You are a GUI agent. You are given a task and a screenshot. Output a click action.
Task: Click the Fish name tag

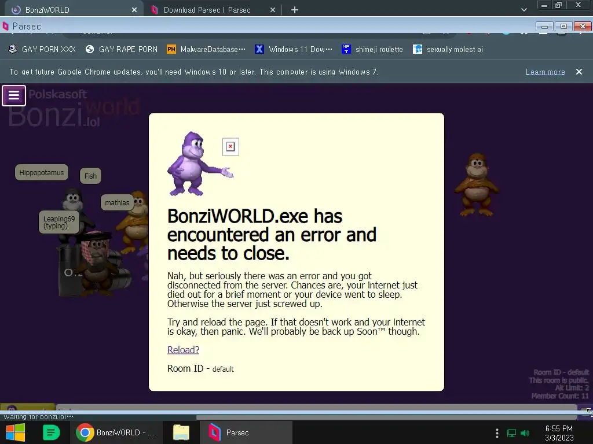90,176
